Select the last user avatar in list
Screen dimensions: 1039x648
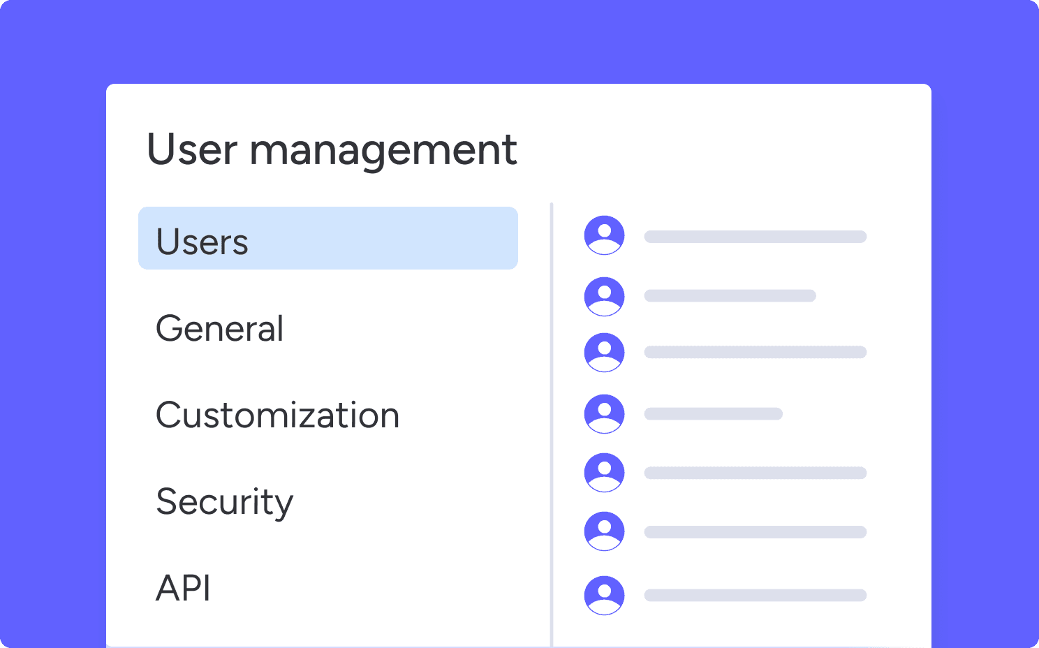coord(604,596)
